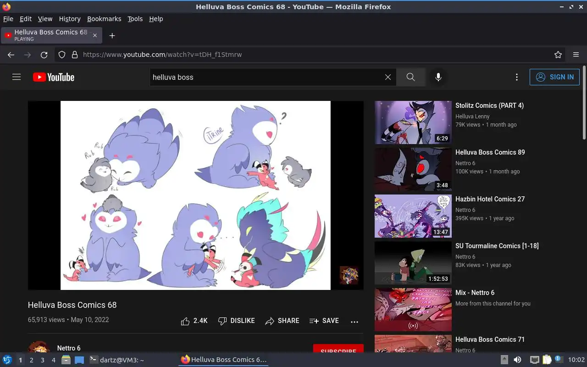
Task: Open a new tab with the plus
Action: tap(112, 35)
